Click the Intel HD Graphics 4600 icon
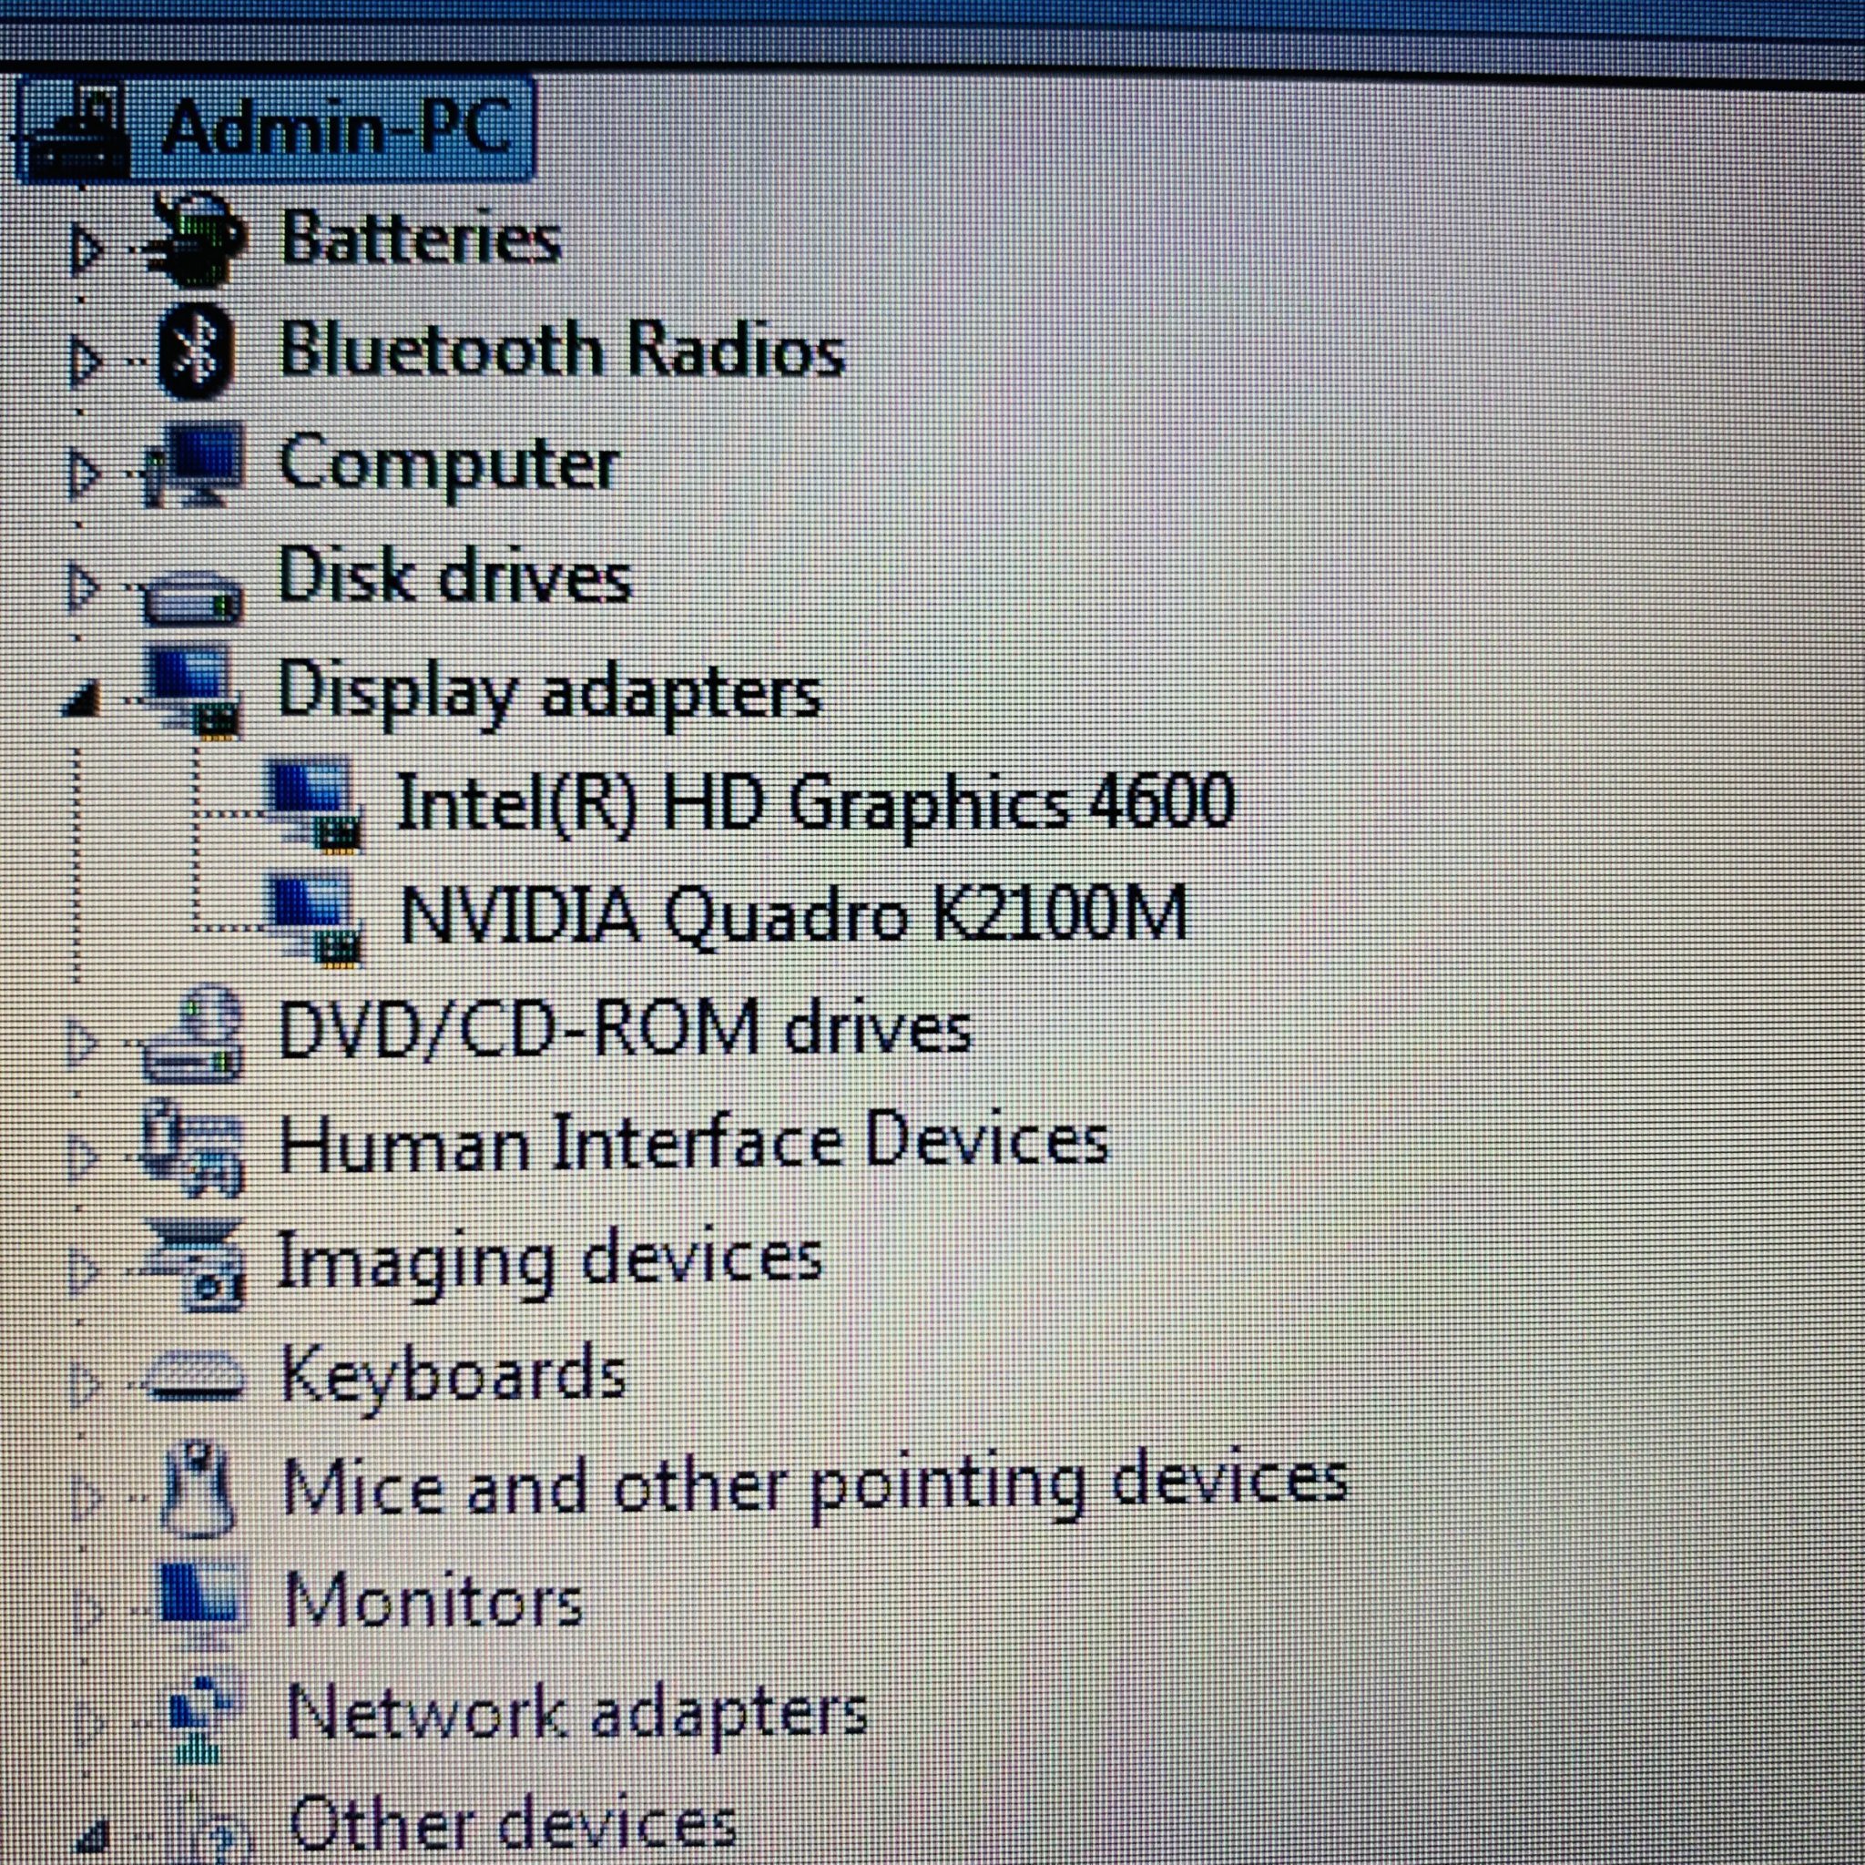Screen dimensions: 1865x1865 (315, 804)
